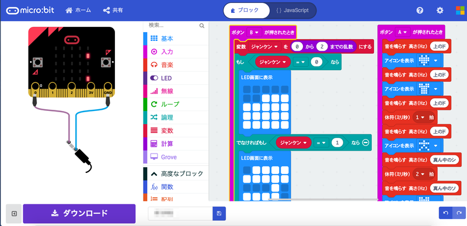Open ジャンケン dropdown in else-if condition
This screenshot has height=226, width=467.
pos(294,142)
